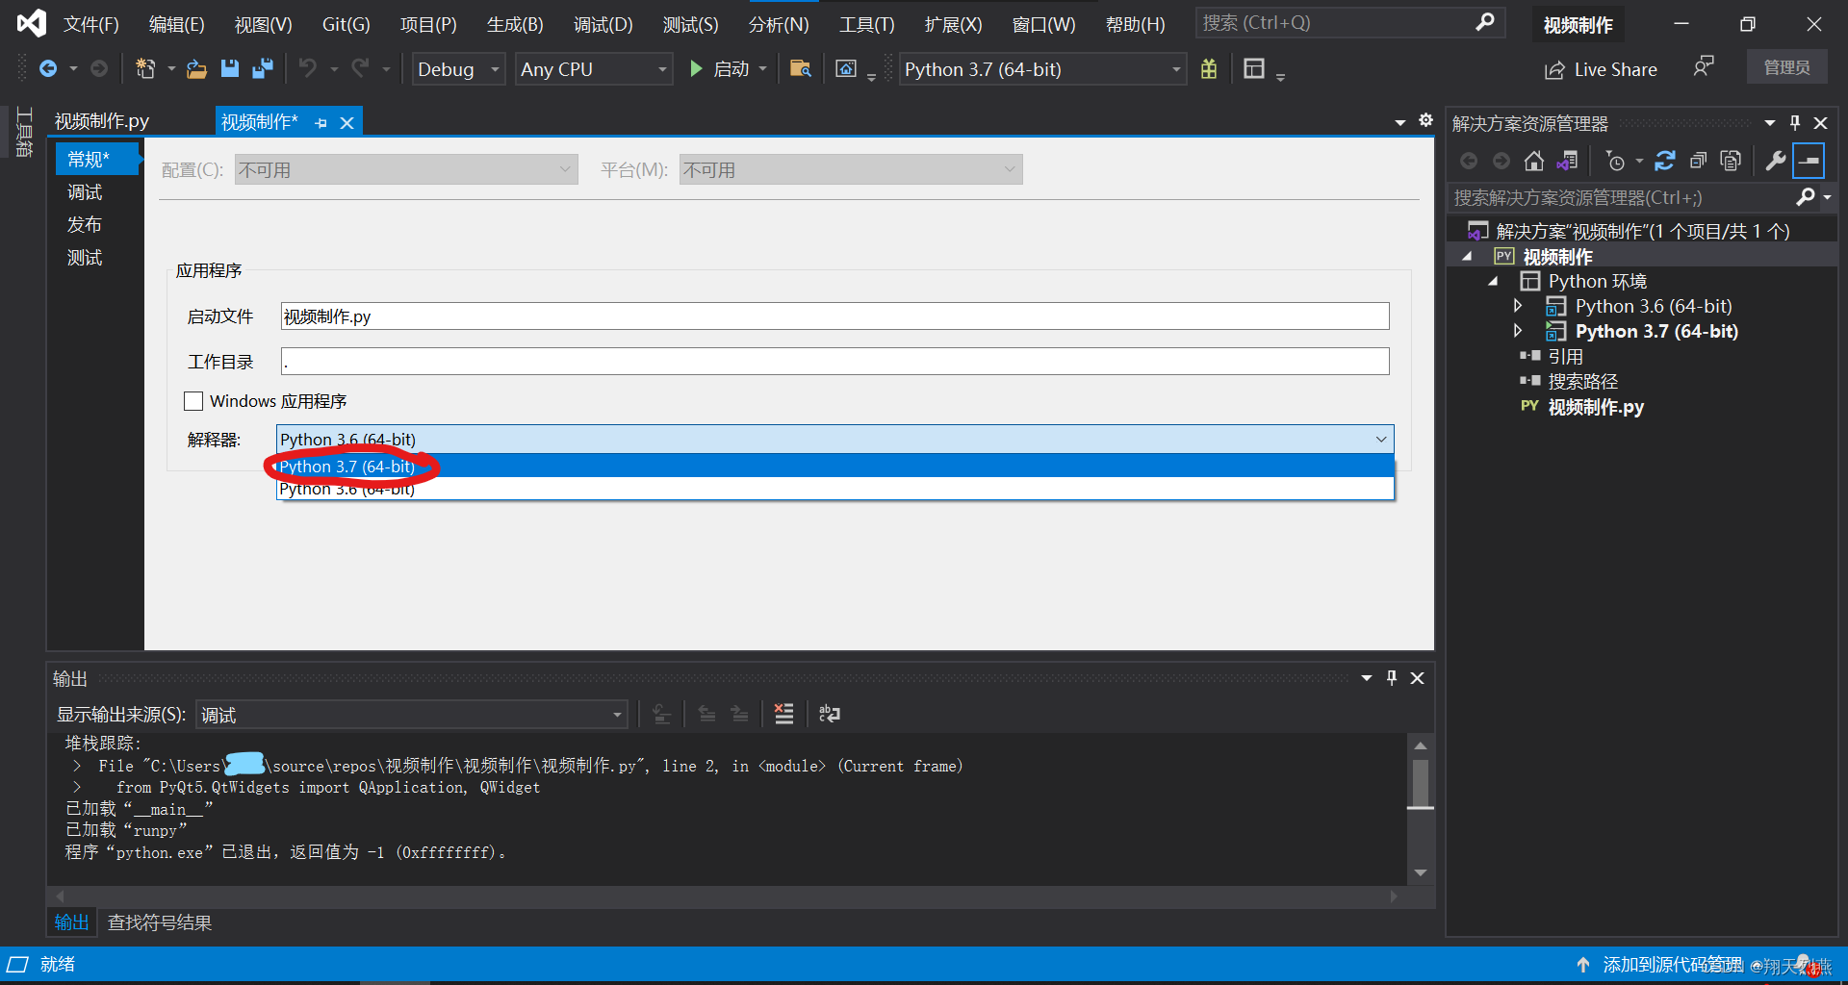Open the 工具(T) menu

[866, 24]
